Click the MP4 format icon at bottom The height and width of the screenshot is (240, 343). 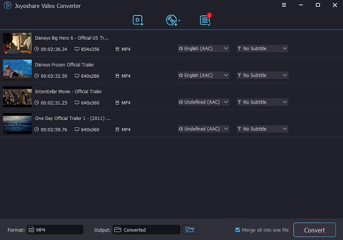tap(32, 229)
